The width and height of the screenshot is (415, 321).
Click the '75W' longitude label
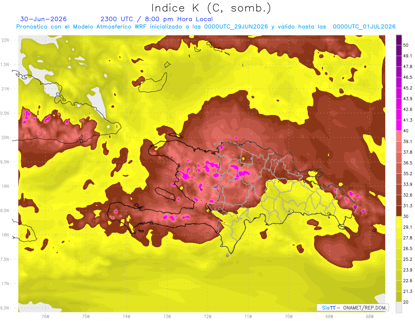86,316
